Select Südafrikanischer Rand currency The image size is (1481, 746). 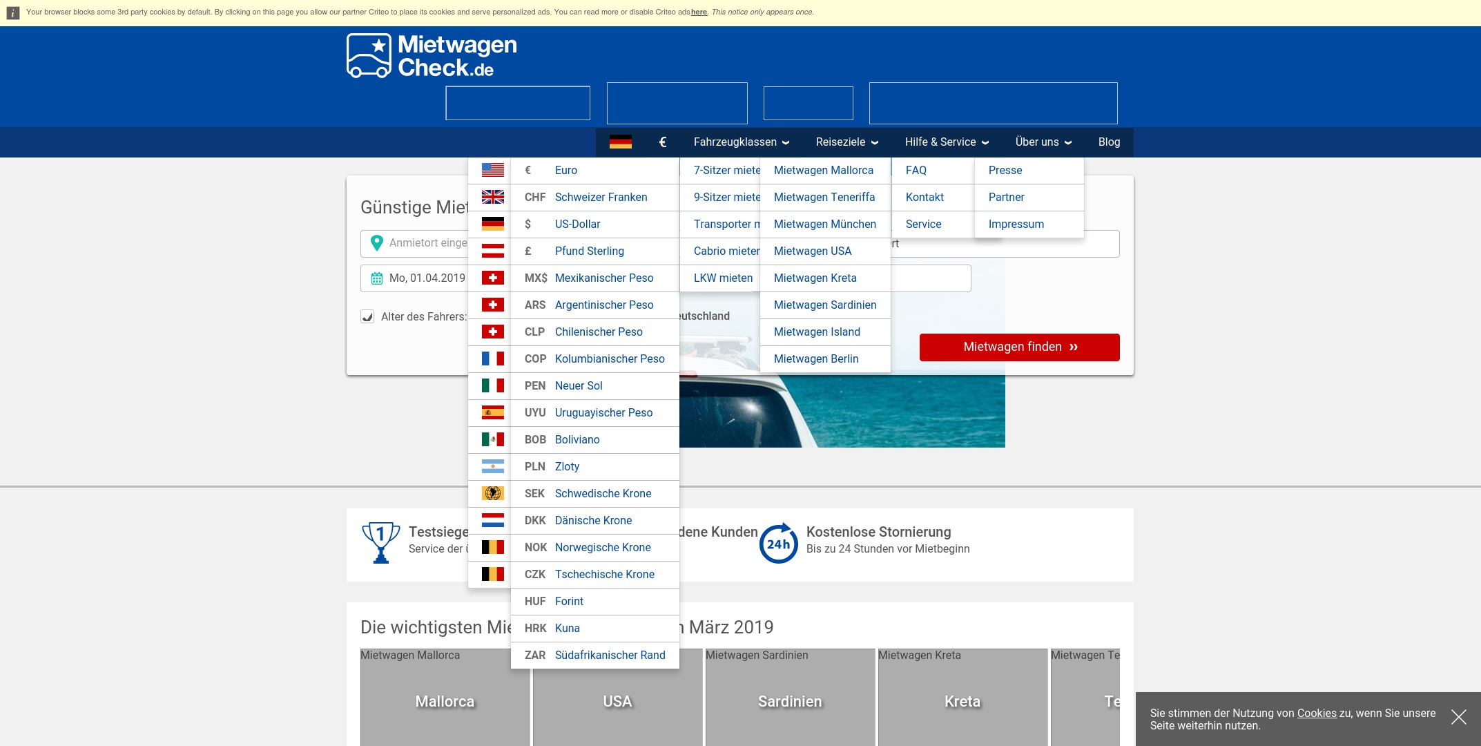[x=594, y=655]
